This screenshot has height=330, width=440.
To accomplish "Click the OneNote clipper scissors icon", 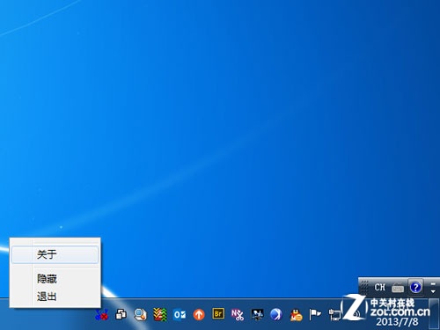I will tap(238, 315).
